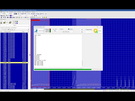Open the Project menu
This screenshot has width=135, height=101.
click(4, 12)
